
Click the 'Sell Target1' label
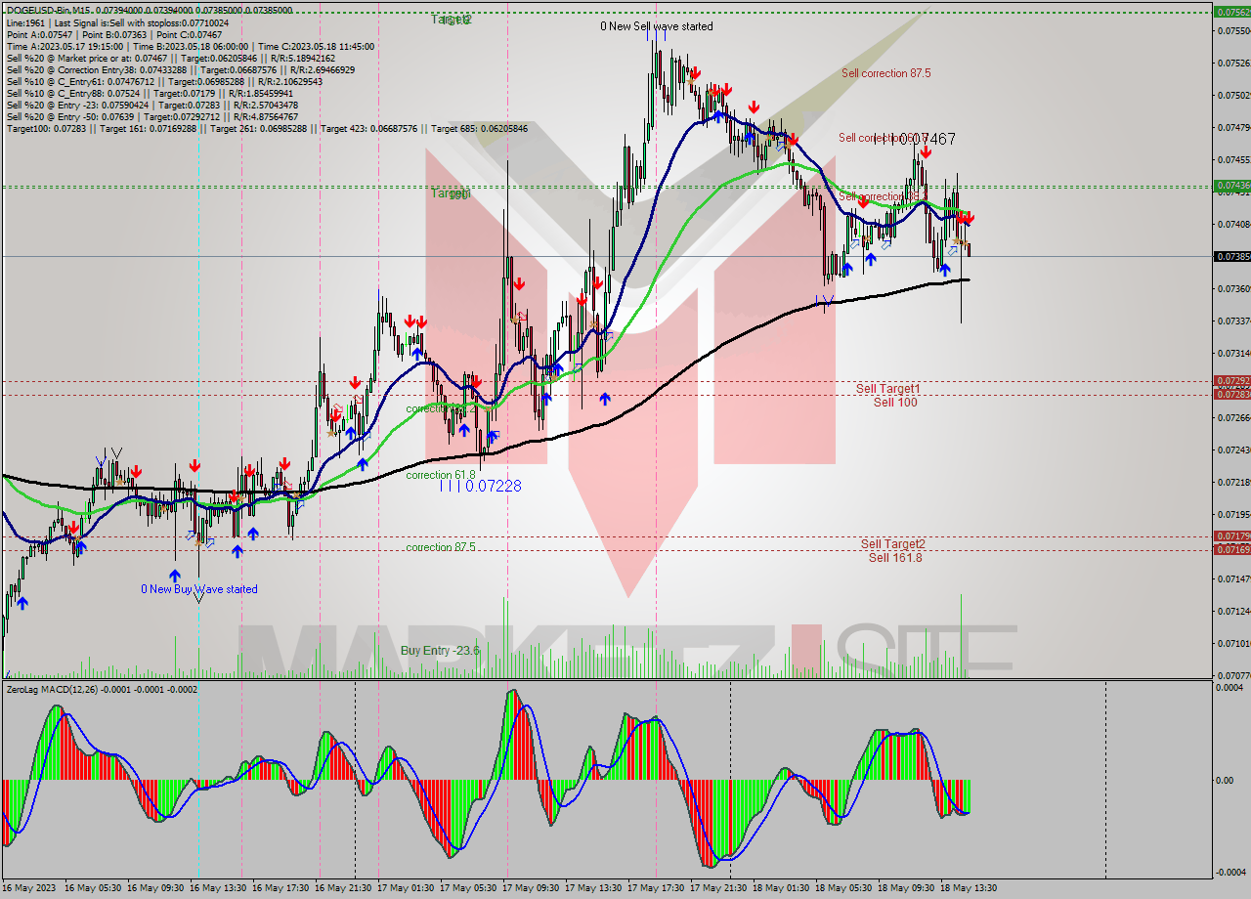[887, 389]
